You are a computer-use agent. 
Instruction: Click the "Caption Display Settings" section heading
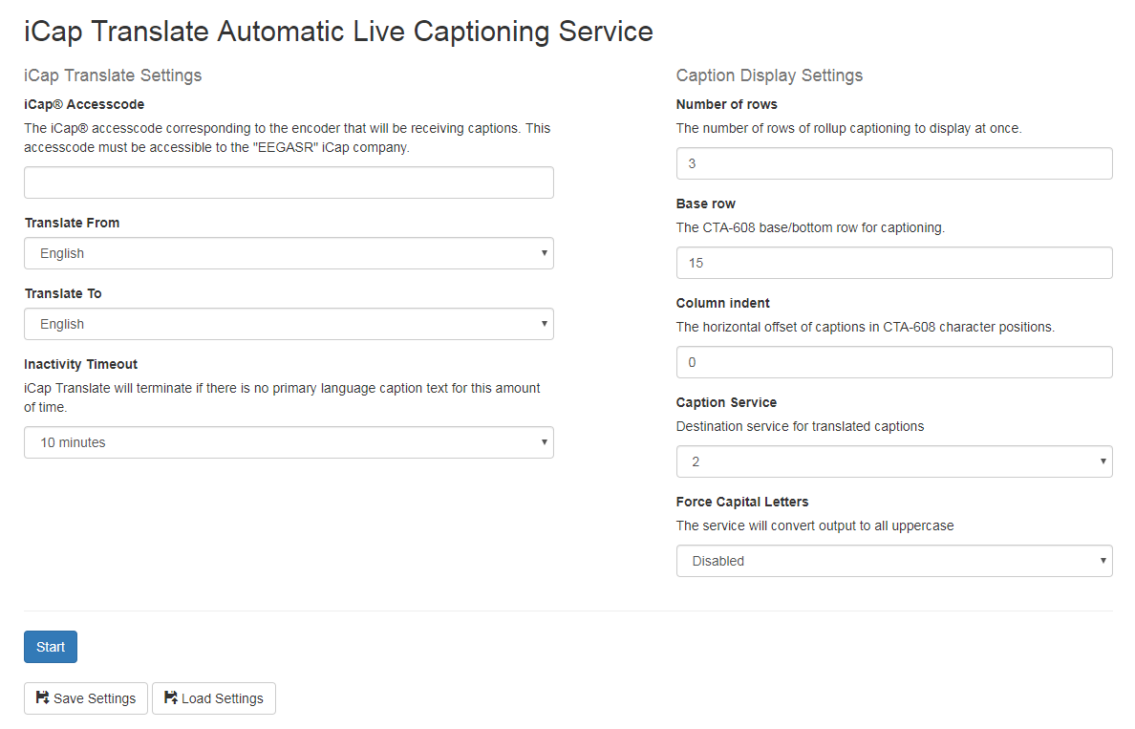point(769,75)
